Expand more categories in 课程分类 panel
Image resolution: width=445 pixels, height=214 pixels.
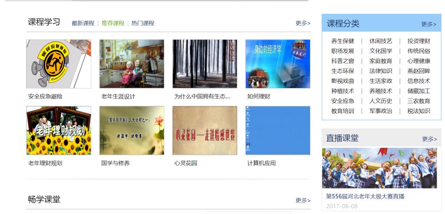click(429, 24)
